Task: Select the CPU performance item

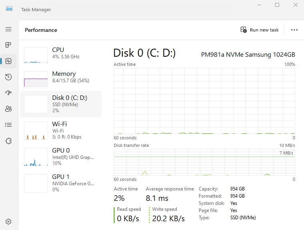Action: click(61, 55)
